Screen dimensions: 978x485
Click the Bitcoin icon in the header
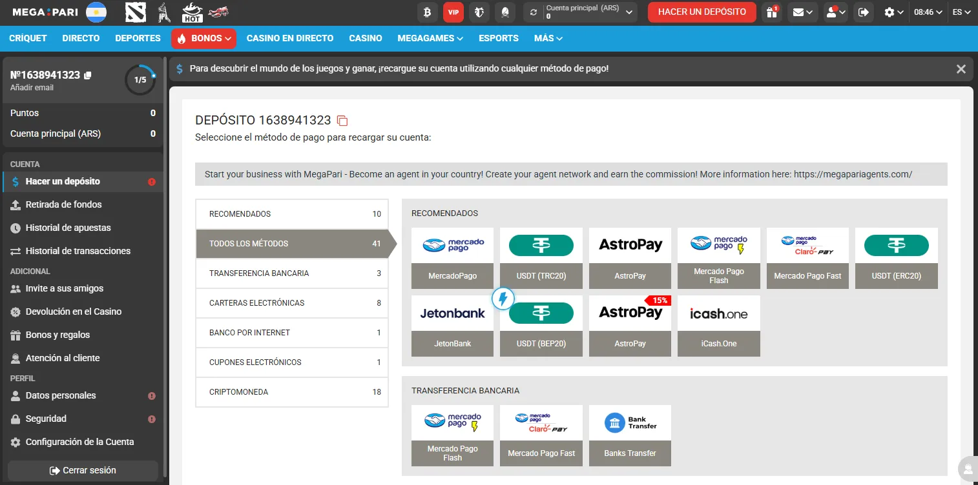pos(426,12)
